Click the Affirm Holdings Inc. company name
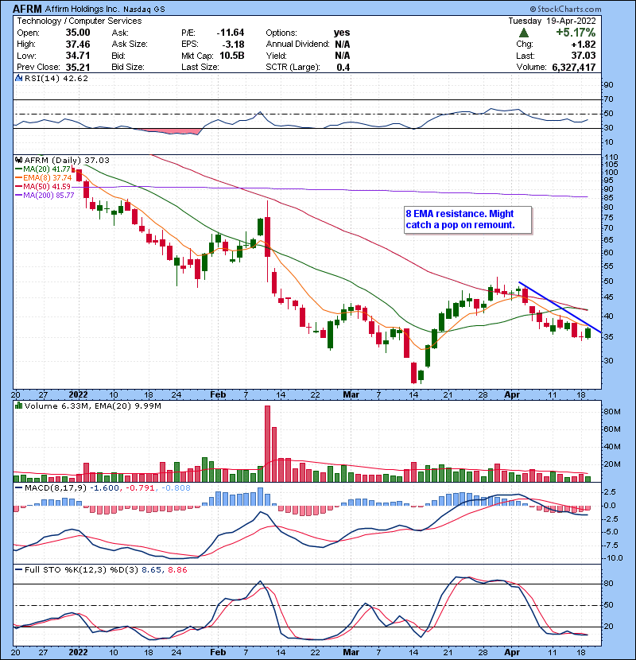This screenshot has height=660, width=636. click(x=82, y=9)
